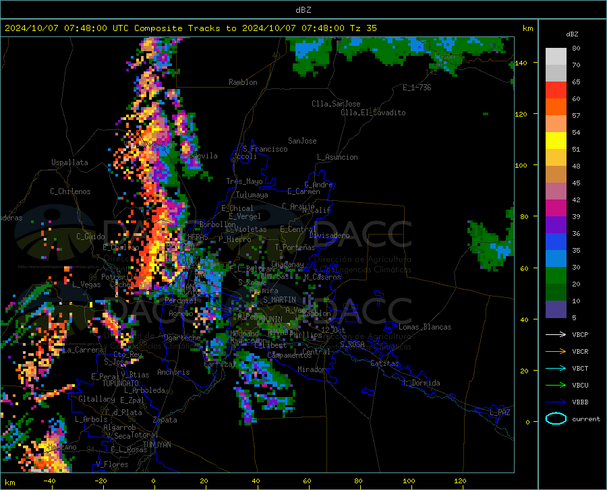Screen dimensions: 607x490
Task: Select the light gray 70 dBZ swatch
Action: [x=556, y=57]
